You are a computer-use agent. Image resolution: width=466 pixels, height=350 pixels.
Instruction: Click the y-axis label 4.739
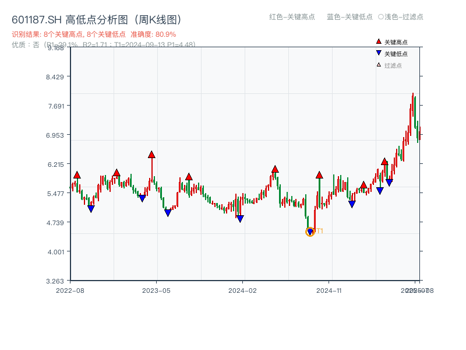[x=55, y=223]
